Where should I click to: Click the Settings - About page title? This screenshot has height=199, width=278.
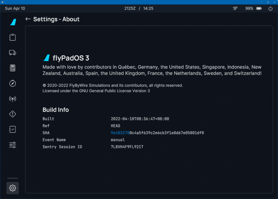click(x=57, y=19)
